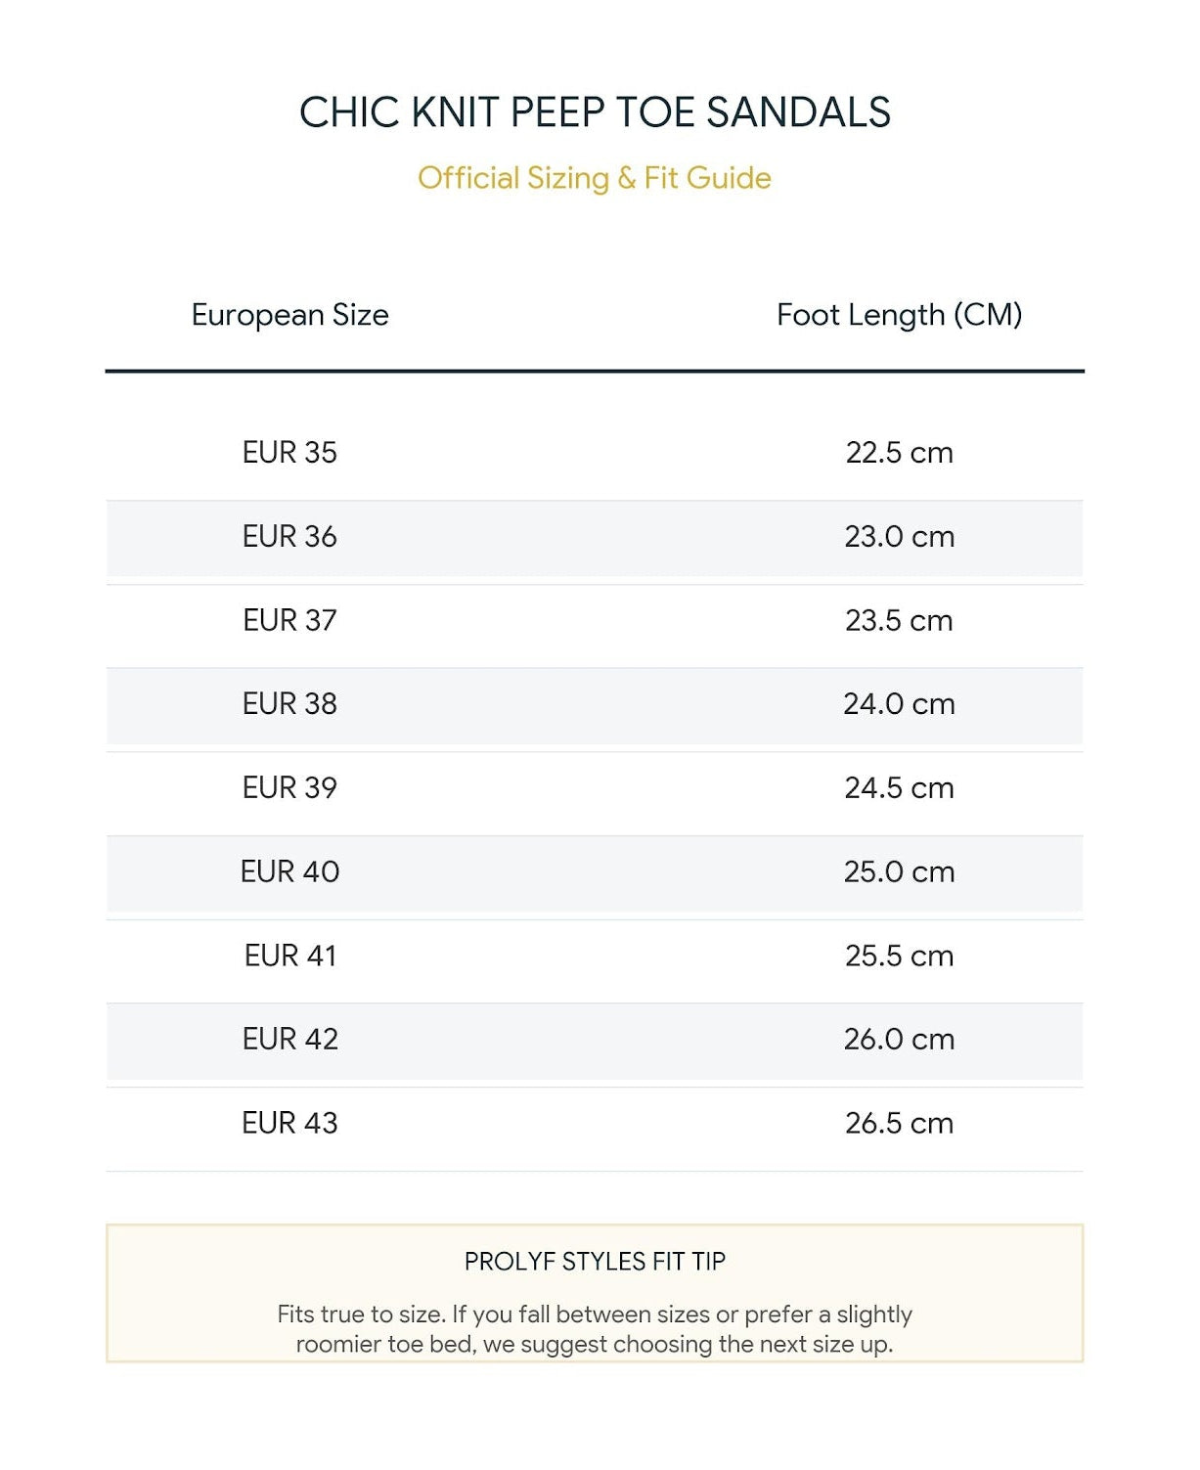Image resolution: width=1200 pixels, height=1470 pixels.
Task: Click the European Size column header
Action: coord(289,315)
